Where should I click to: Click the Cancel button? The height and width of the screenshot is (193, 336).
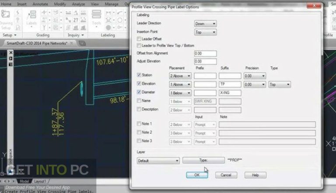[226, 175]
